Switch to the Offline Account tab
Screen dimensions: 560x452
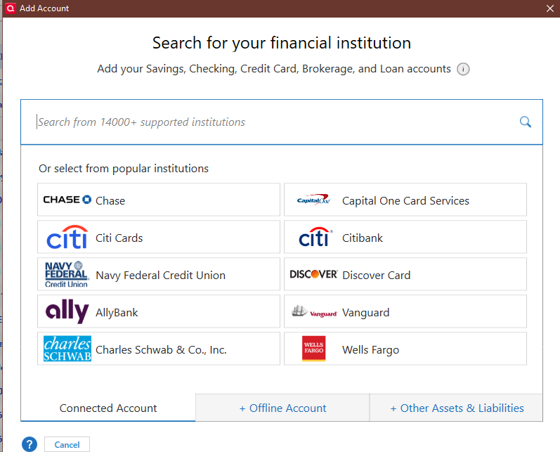pos(282,408)
